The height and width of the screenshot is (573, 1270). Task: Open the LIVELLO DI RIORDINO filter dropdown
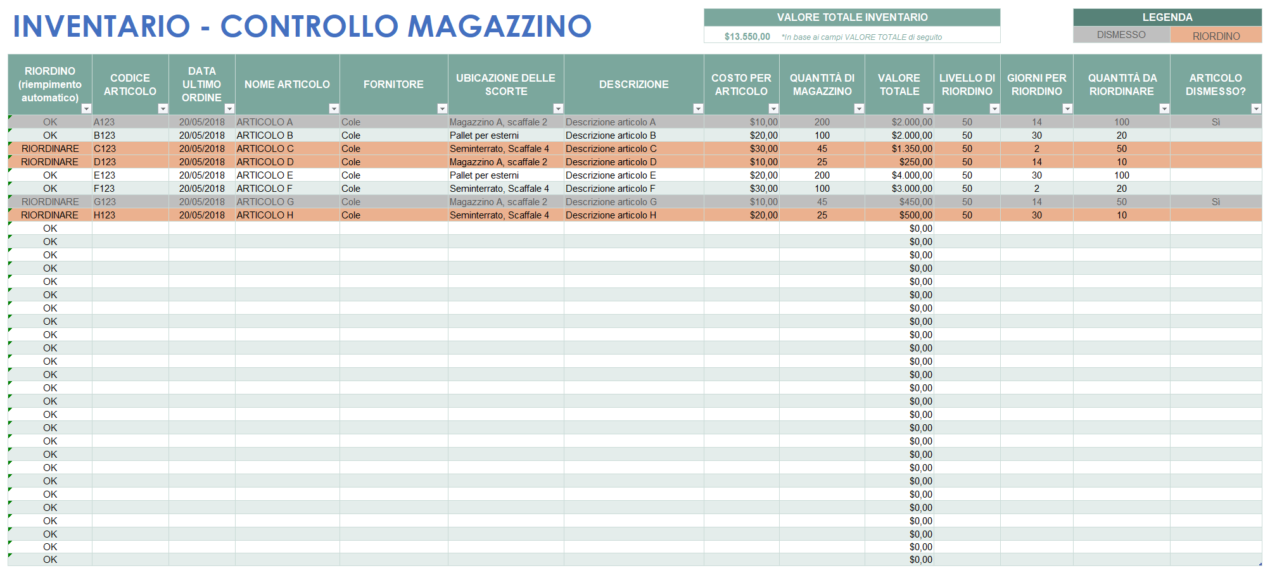994,109
